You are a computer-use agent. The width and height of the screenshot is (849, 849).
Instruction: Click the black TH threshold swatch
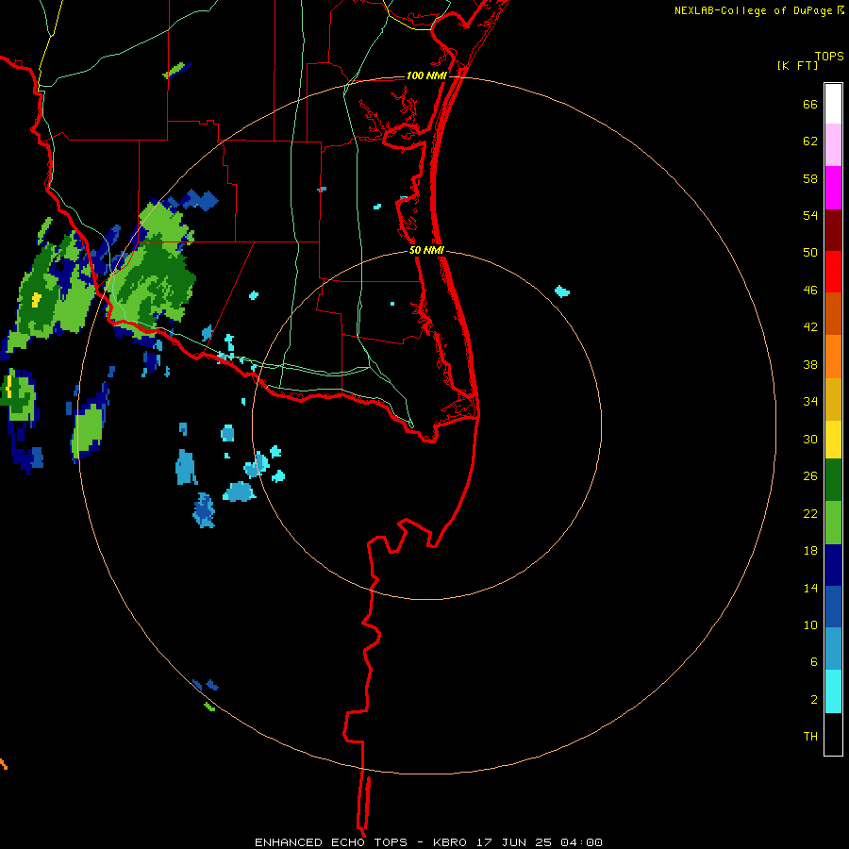[833, 734]
